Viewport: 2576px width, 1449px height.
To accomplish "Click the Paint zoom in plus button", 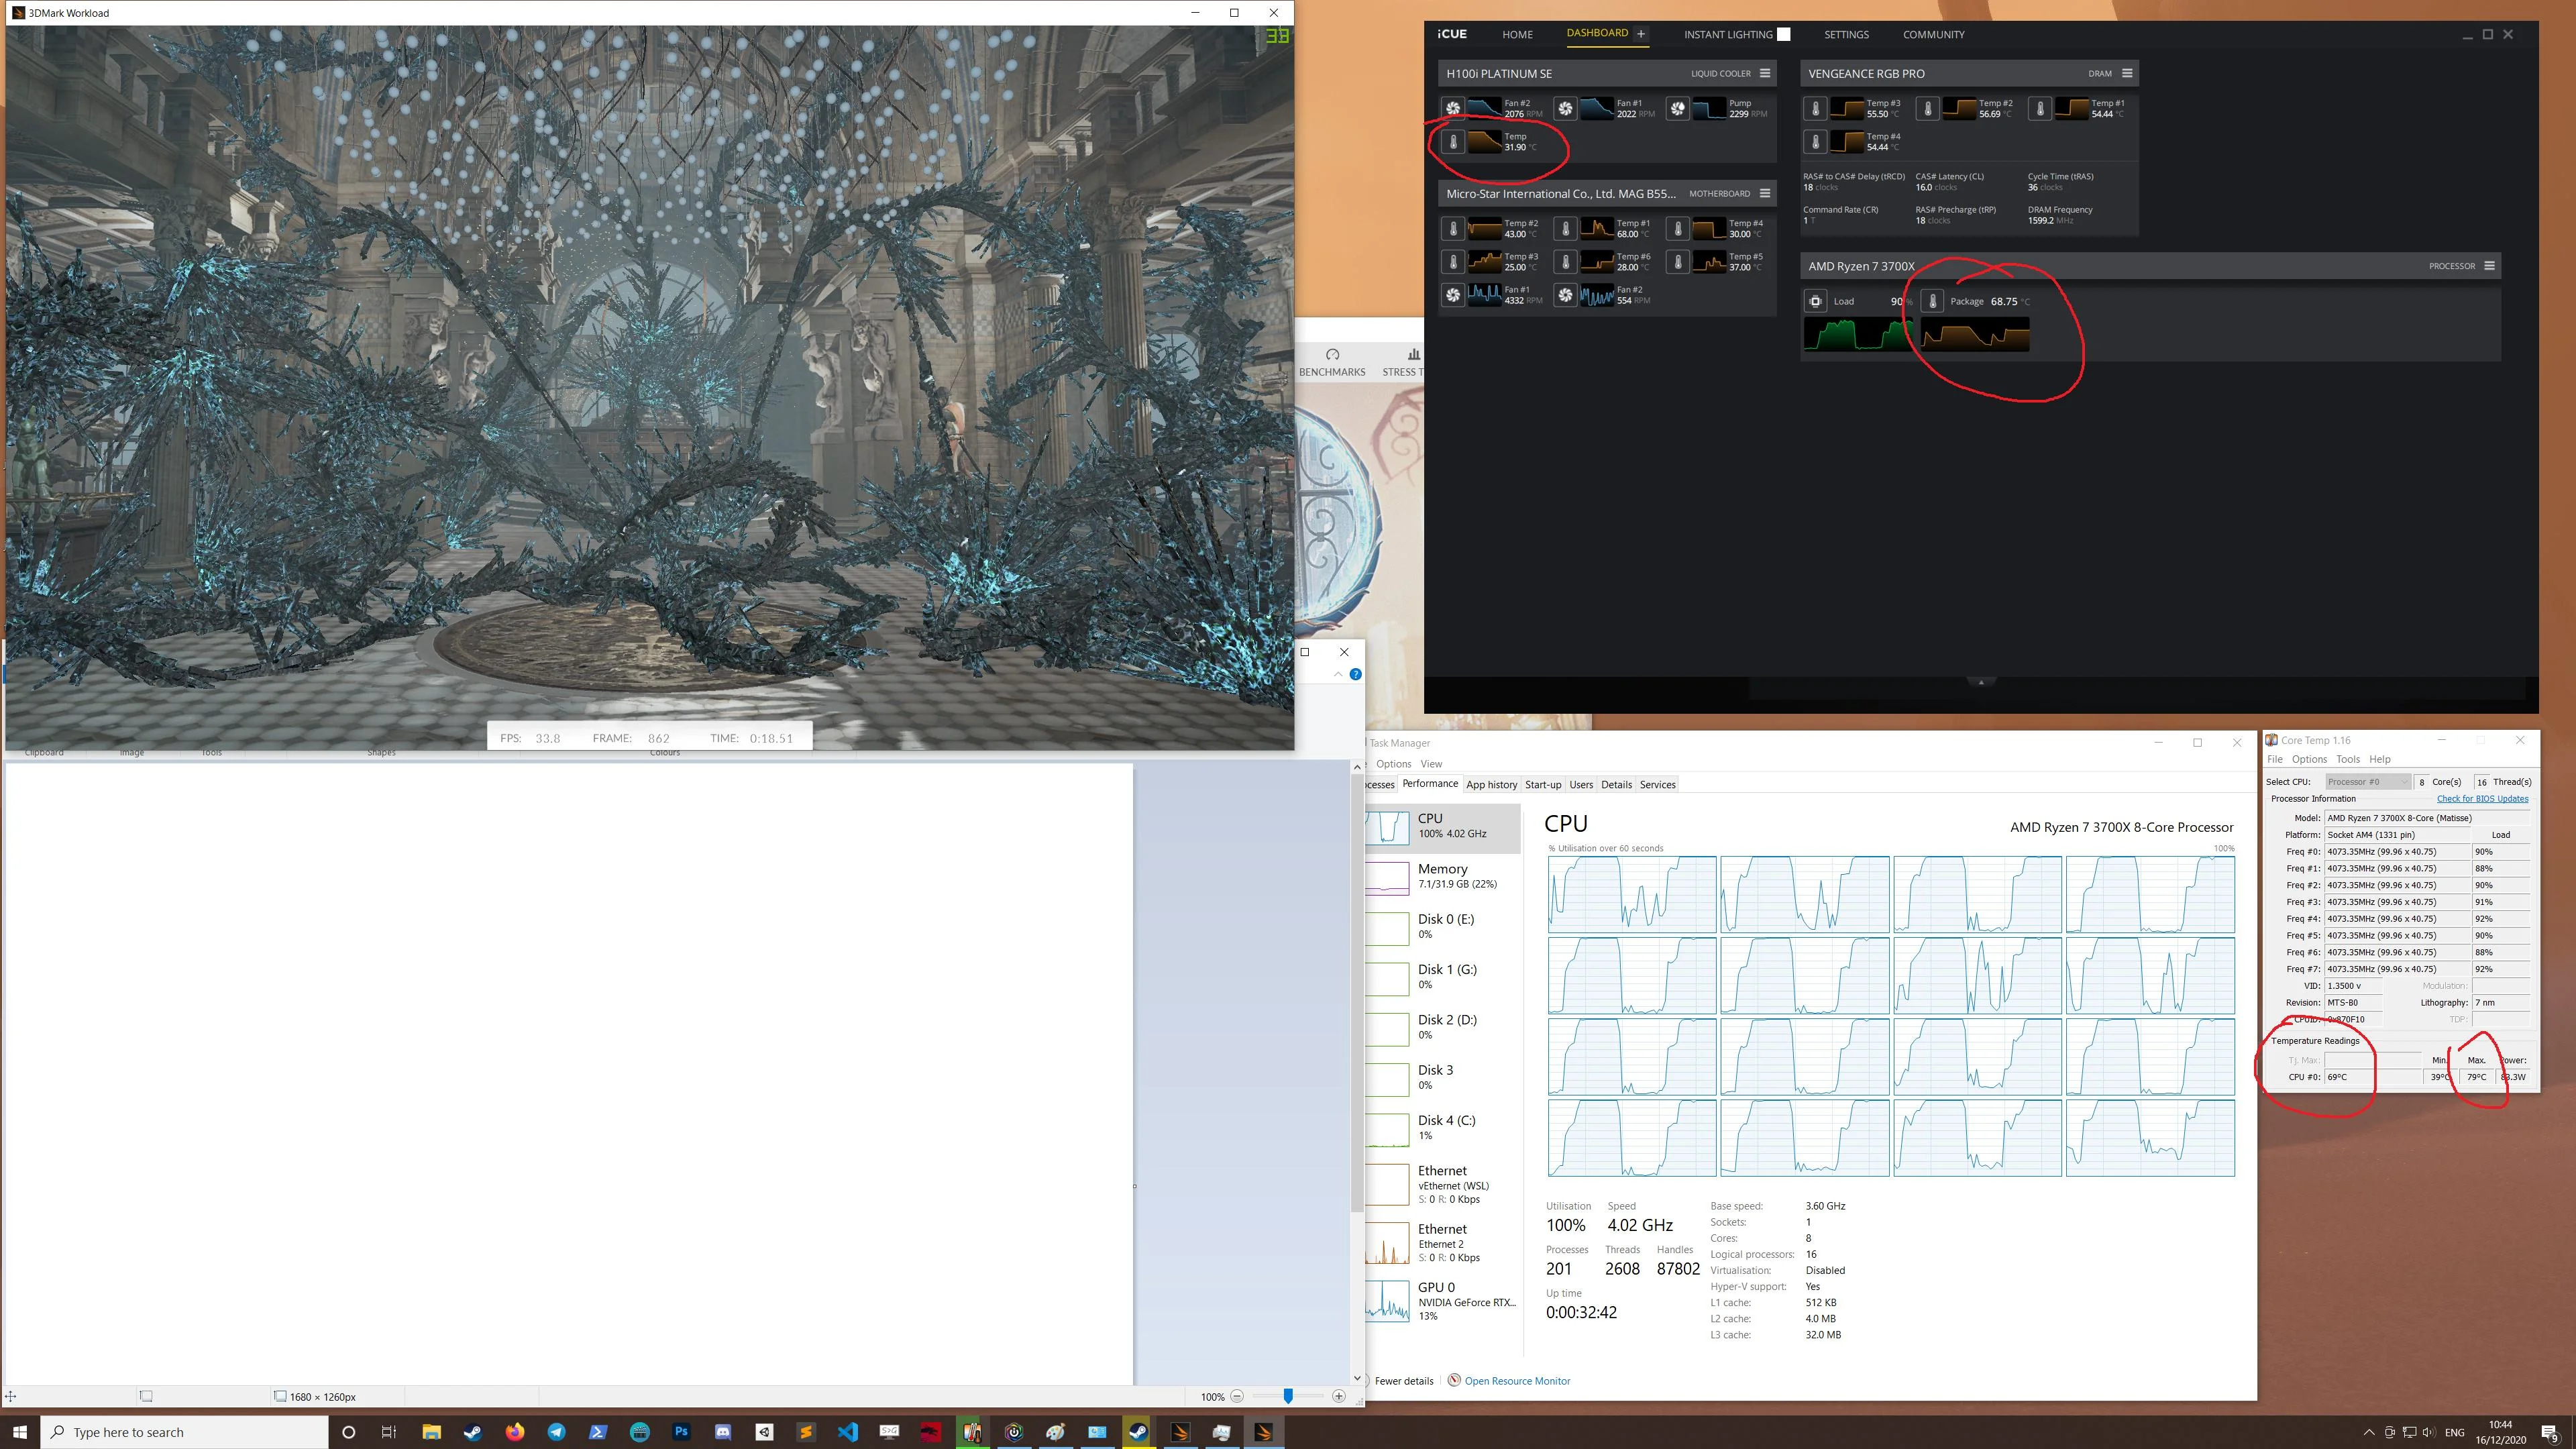I will 1339,1396.
